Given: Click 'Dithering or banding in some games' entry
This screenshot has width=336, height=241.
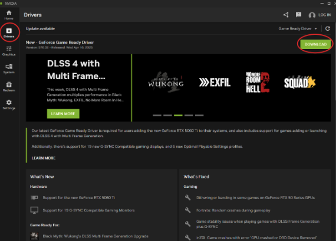Looking at the screenshot, I should 255,198.
